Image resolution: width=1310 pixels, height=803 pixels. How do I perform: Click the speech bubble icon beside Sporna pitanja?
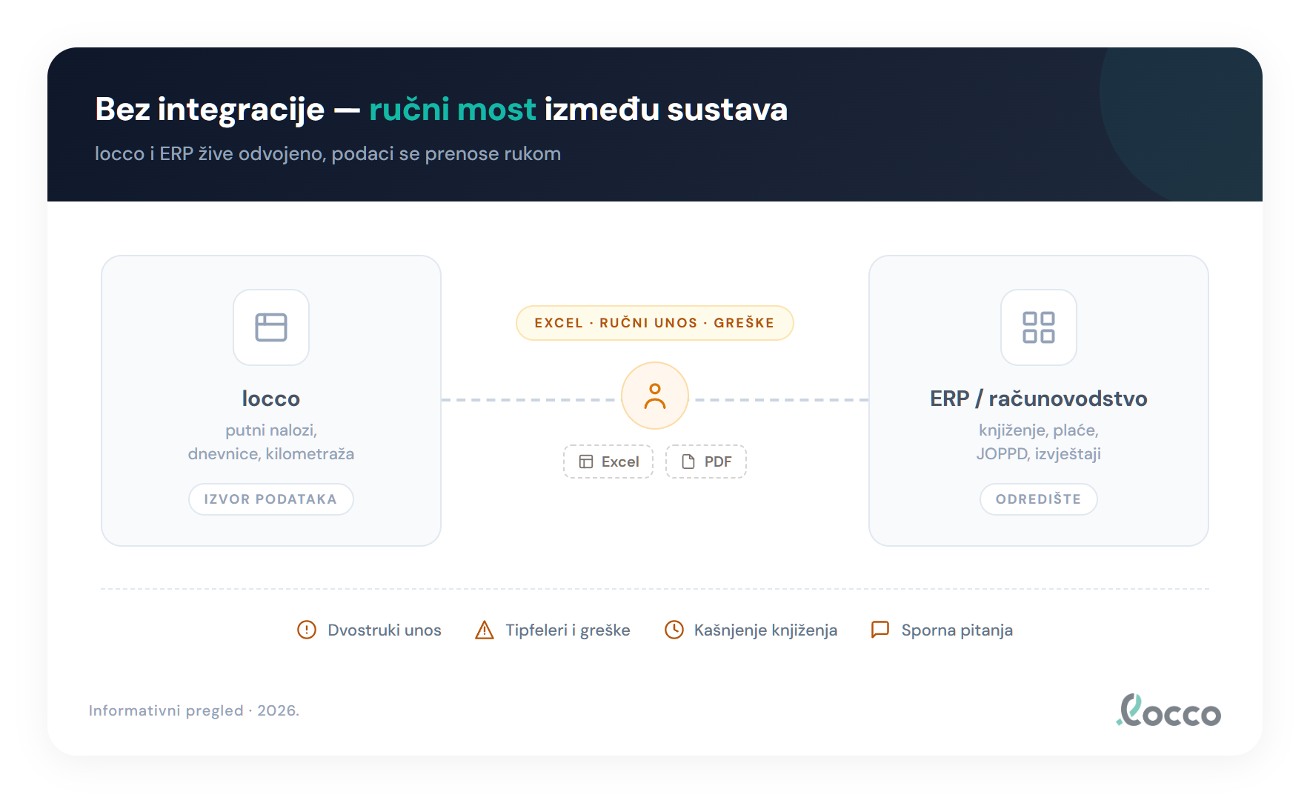(x=880, y=630)
